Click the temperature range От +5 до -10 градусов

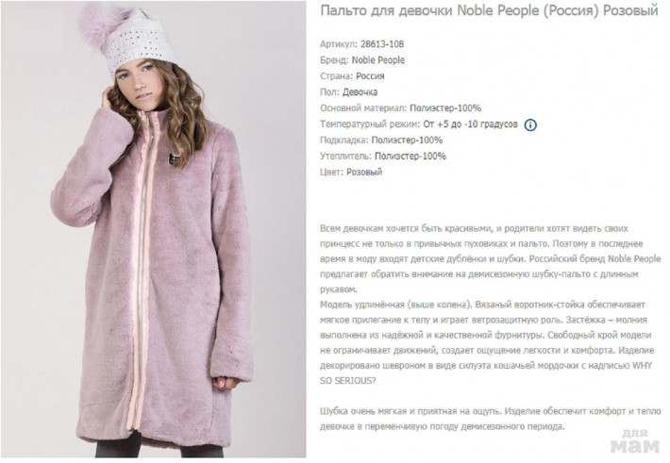click(470, 124)
